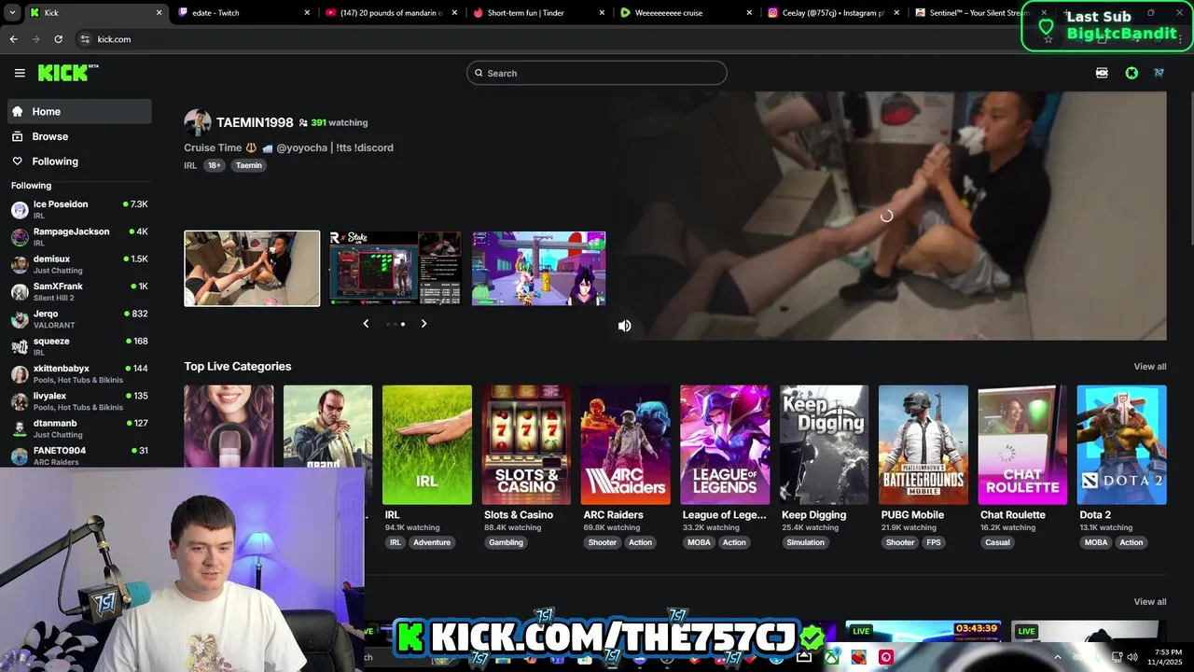
Task: Open the drops icon left of green K
Action: click(1102, 73)
